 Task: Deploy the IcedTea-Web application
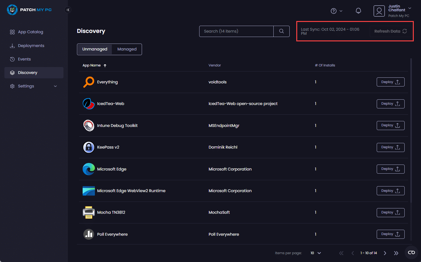[390, 104]
